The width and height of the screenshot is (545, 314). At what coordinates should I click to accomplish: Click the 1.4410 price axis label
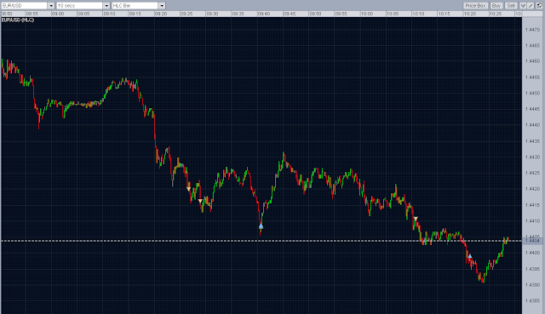(x=532, y=221)
